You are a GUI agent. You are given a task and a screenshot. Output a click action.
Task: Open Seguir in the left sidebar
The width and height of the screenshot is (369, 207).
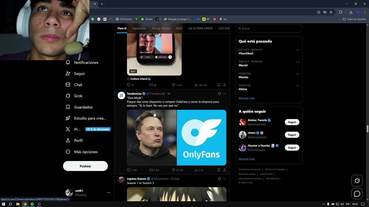click(x=75, y=74)
